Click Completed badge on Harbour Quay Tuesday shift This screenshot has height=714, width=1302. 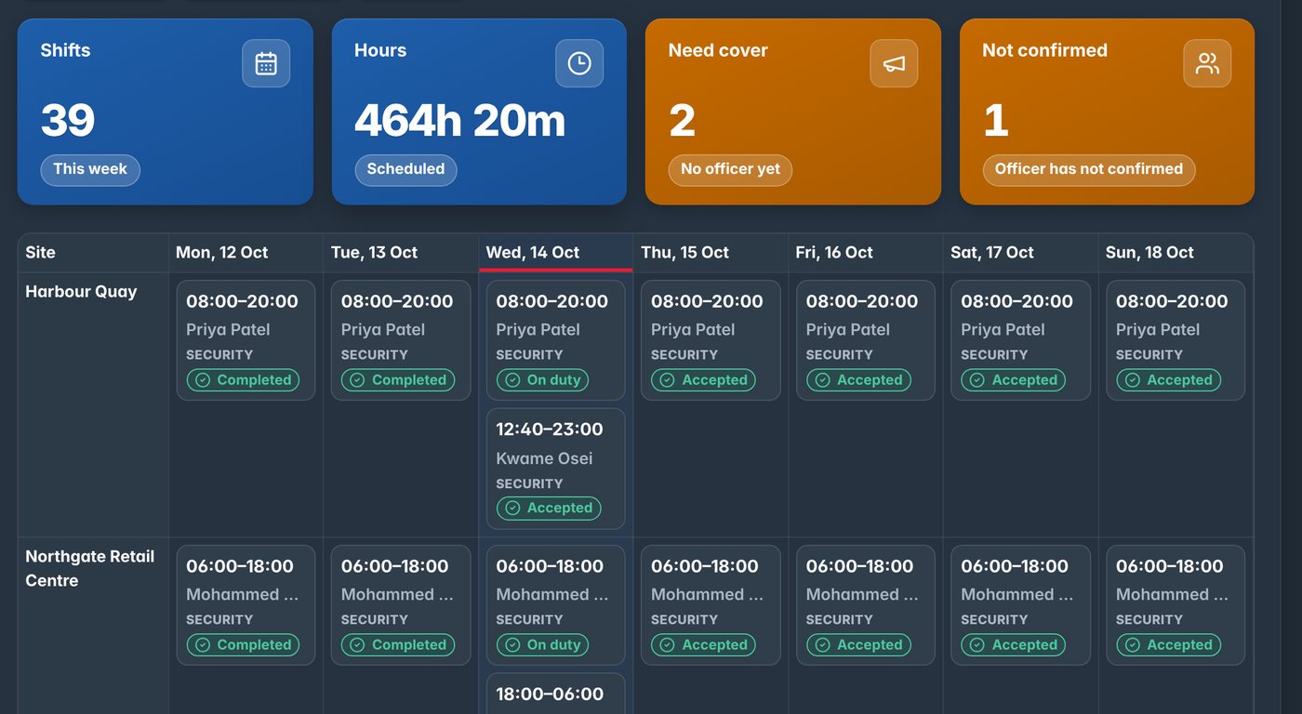398,380
